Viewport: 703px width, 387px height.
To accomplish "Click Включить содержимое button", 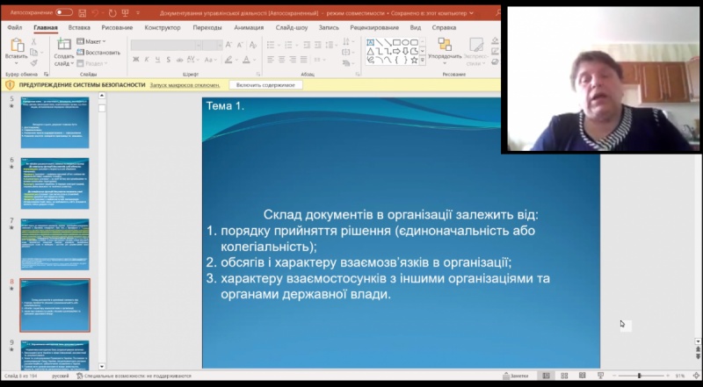I will point(267,85).
